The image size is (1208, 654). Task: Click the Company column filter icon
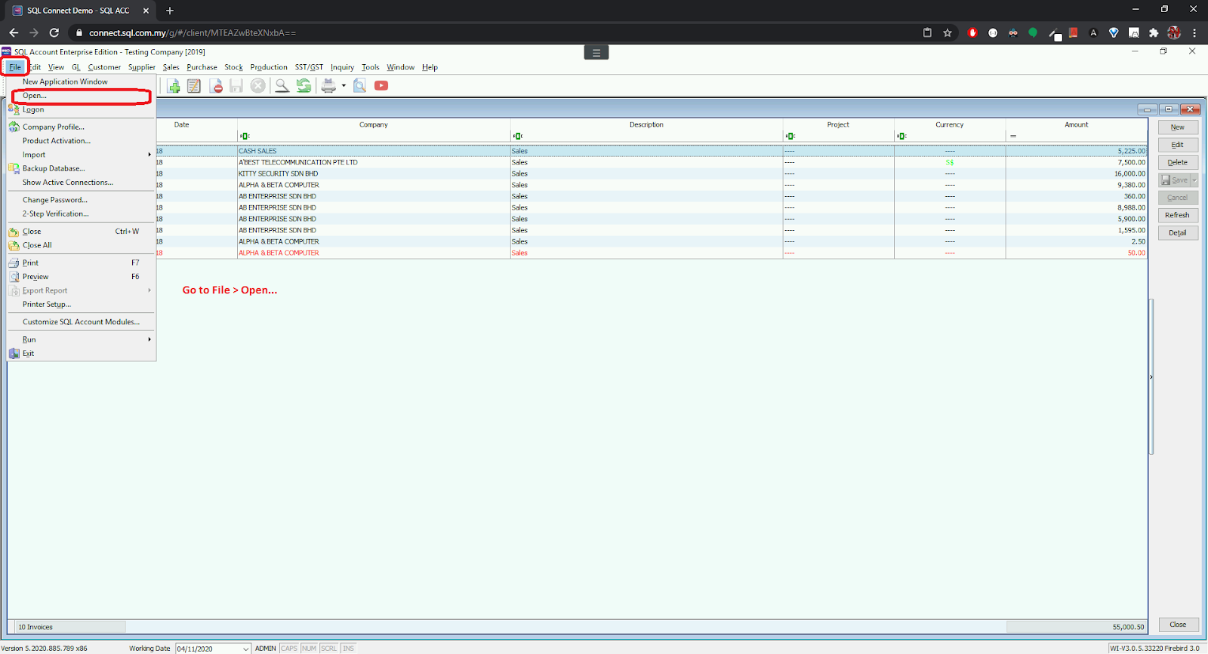pyautogui.click(x=245, y=137)
